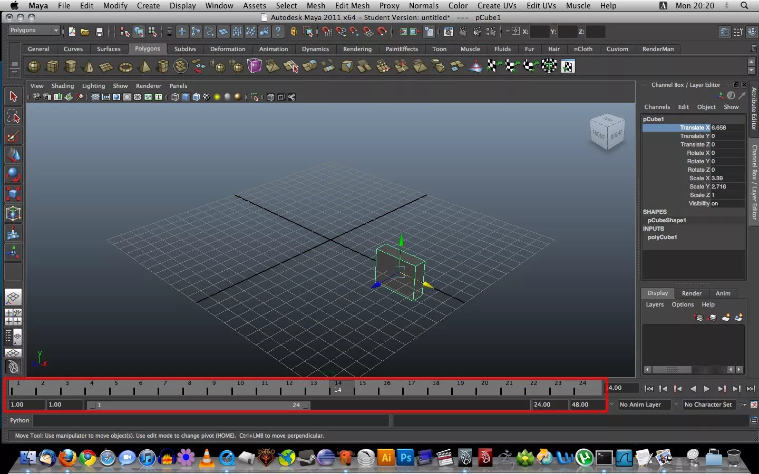Toggle smooth shade all in panel toolbar
This screenshot has width=759, height=474.
(186, 97)
